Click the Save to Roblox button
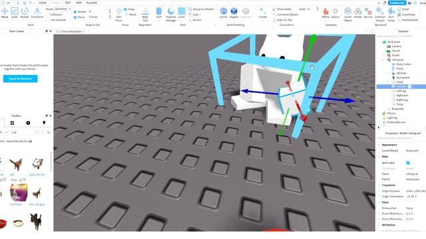Image resolution: width=426 pixels, height=239 pixels. 21,79
